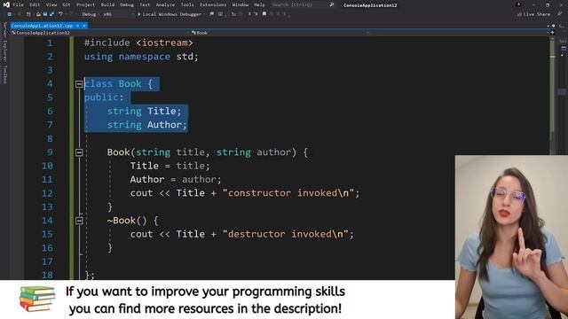Open the View menu
The width and height of the screenshot is (568, 319).
point(51,4)
